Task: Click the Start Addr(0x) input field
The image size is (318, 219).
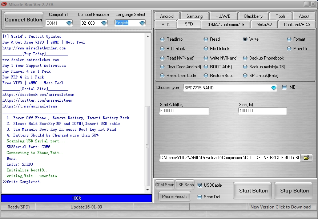Action: click(184, 111)
